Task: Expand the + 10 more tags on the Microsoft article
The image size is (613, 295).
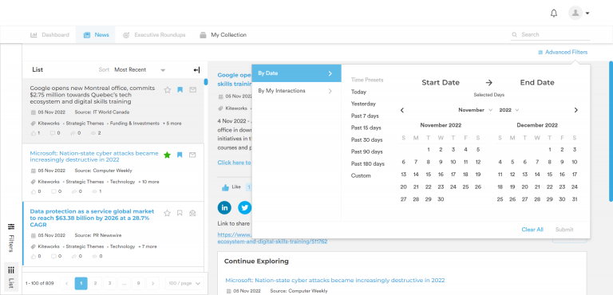Action: (149, 182)
